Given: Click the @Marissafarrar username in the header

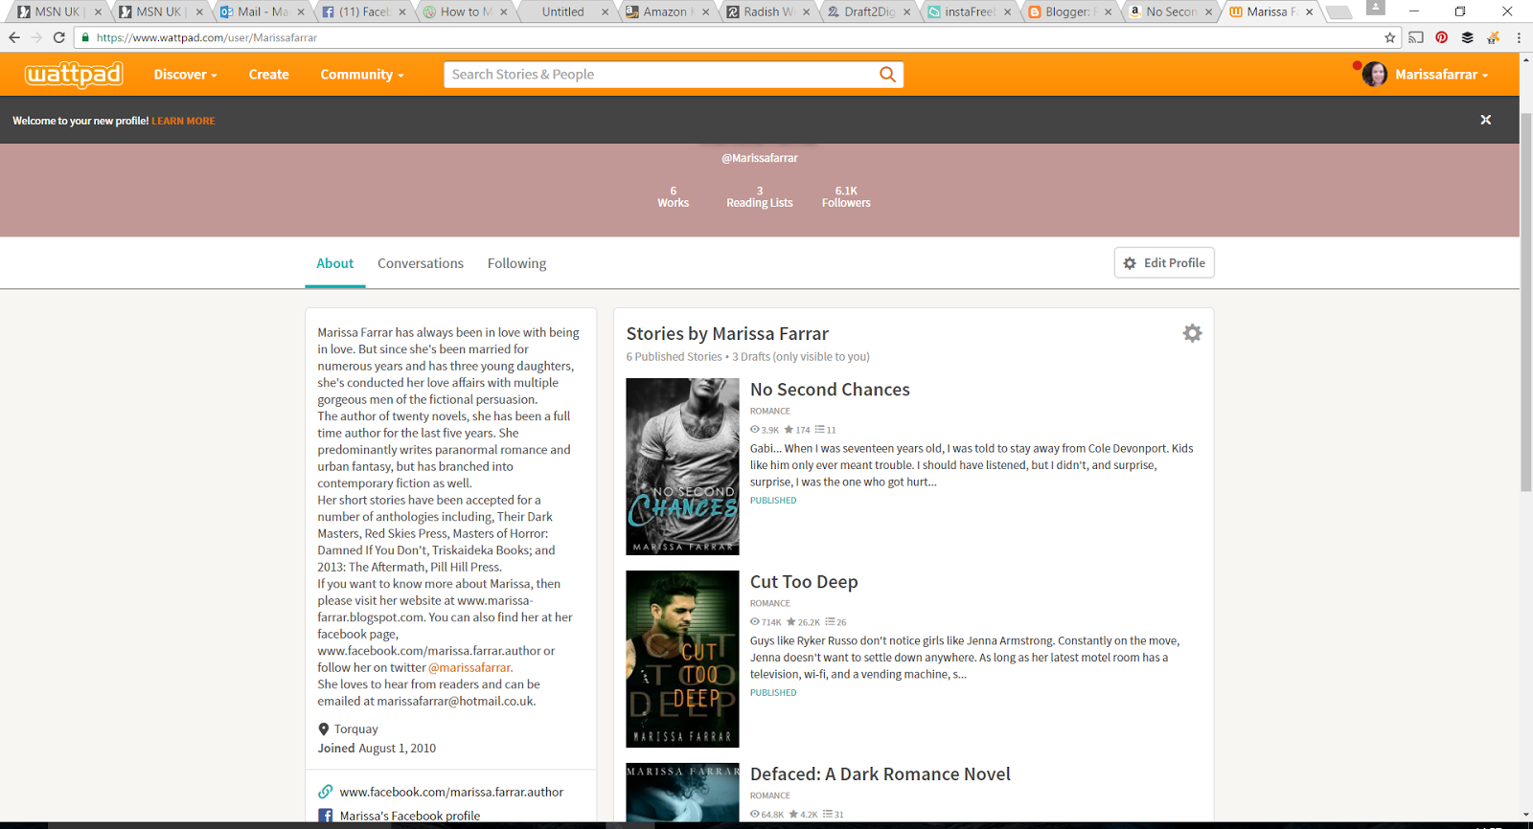Looking at the screenshot, I should [760, 158].
